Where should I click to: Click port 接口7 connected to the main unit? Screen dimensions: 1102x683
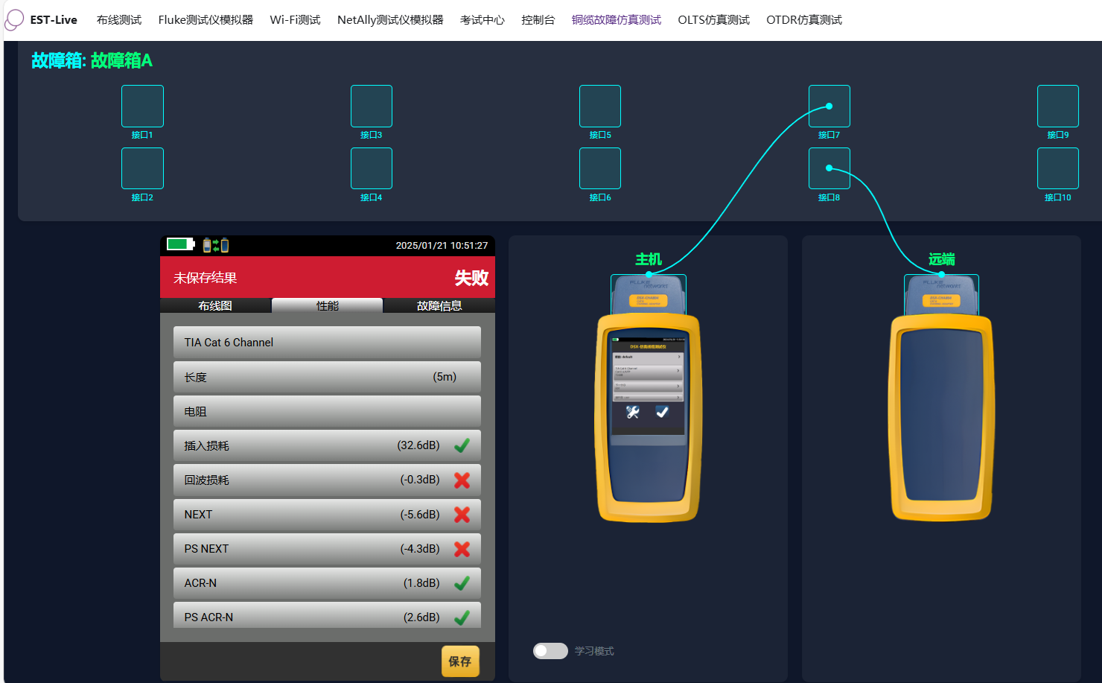coord(829,106)
